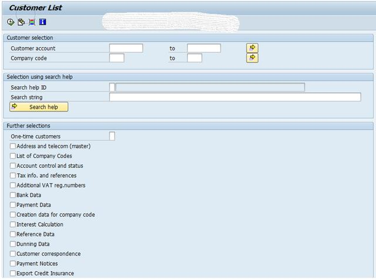Tick the List of Company Codes checkbox
The height and width of the screenshot is (280, 376).
coord(13,156)
